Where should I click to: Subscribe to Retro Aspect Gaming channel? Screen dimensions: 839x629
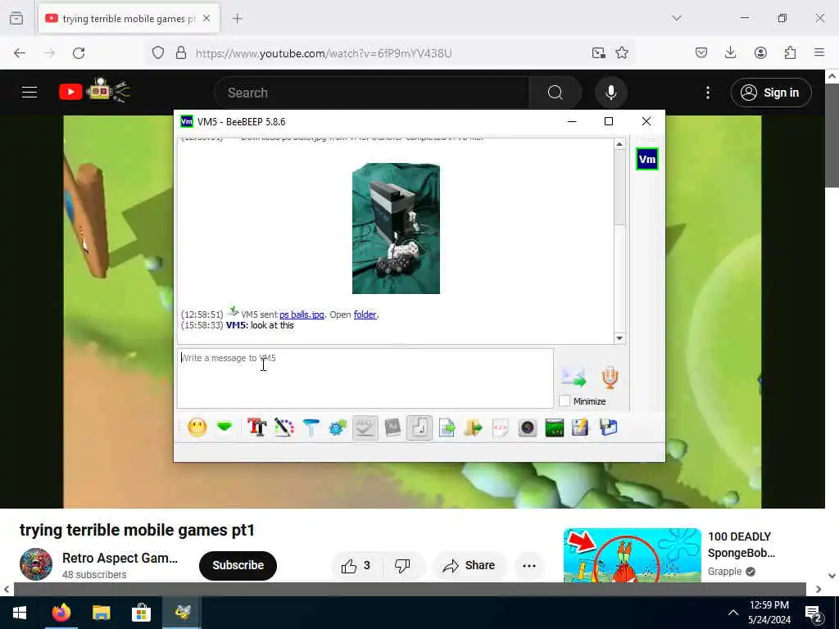point(238,565)
